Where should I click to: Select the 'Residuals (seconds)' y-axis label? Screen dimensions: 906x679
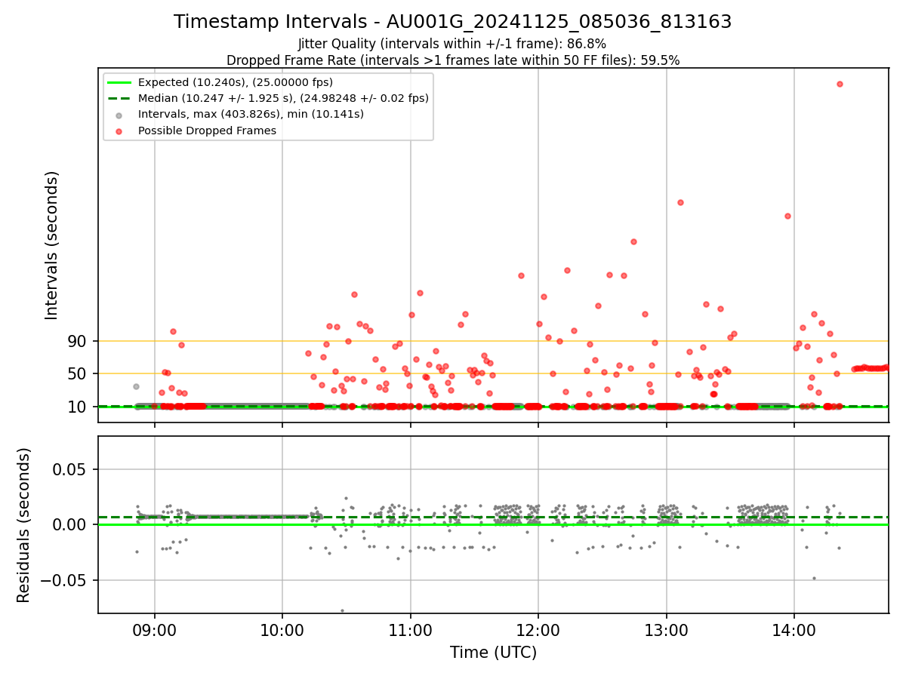[24, 525]
